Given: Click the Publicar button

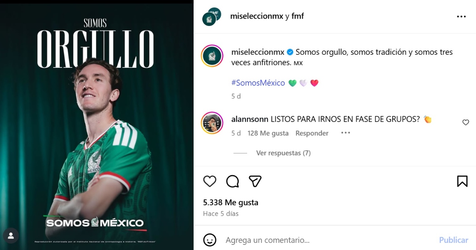Looking at the screenshot, I should (453, 240).
